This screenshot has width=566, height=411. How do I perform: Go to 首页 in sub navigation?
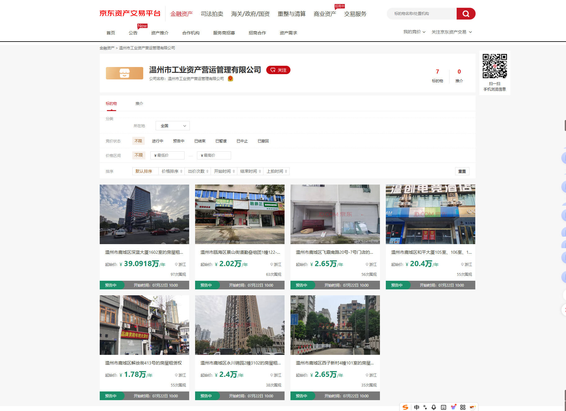pos(111,33)
